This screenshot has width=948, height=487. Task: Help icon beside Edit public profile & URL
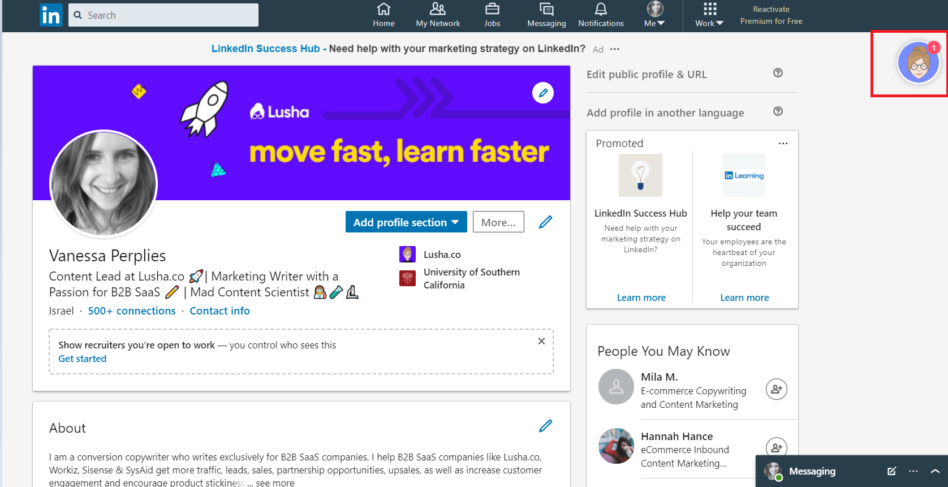click(778, 73)
